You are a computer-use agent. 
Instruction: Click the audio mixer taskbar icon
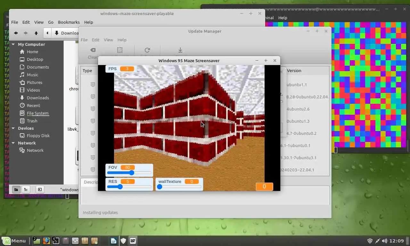[x=75, y=241]
